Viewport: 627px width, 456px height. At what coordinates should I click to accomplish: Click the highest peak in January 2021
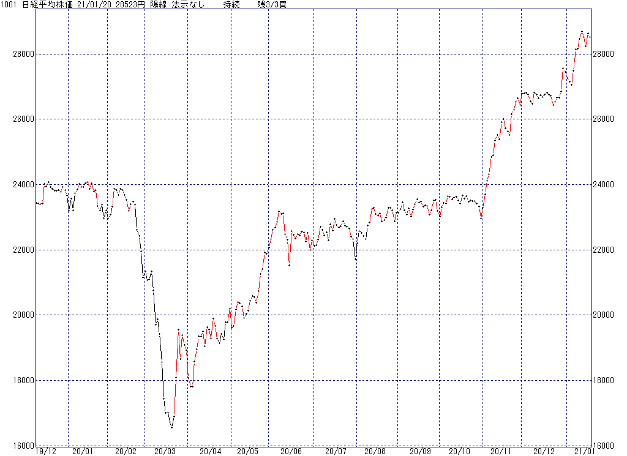(582, 31)
